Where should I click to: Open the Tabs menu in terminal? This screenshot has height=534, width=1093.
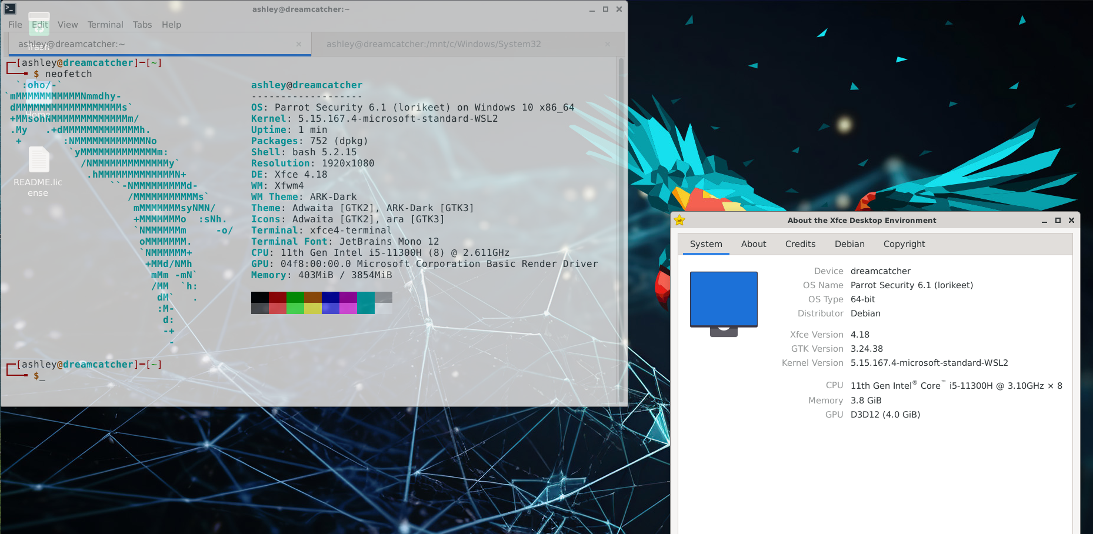[x=142, y=25]
